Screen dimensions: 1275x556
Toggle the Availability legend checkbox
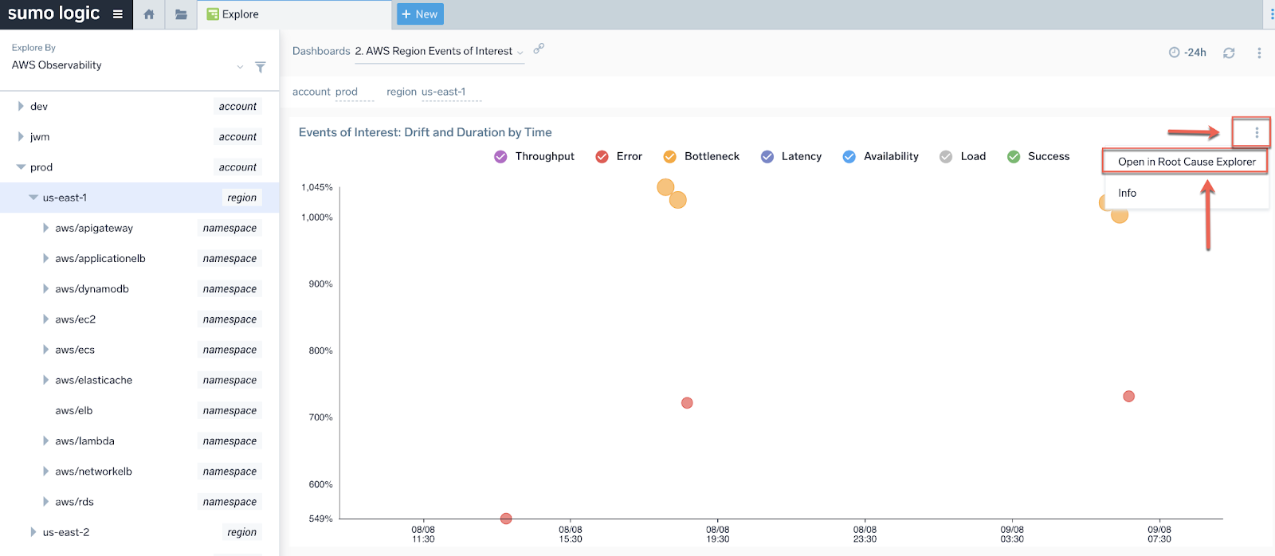(849, 157)
